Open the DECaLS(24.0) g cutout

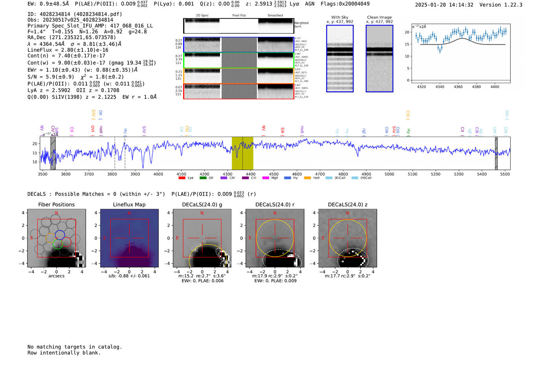202,238
